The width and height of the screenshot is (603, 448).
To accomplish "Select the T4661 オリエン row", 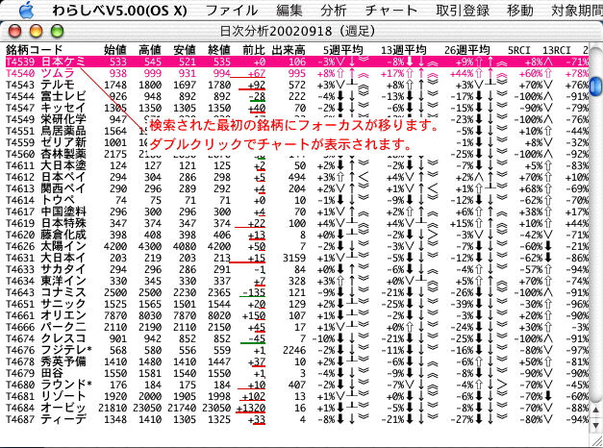I will pyautogui.click(x=297, y=315).
